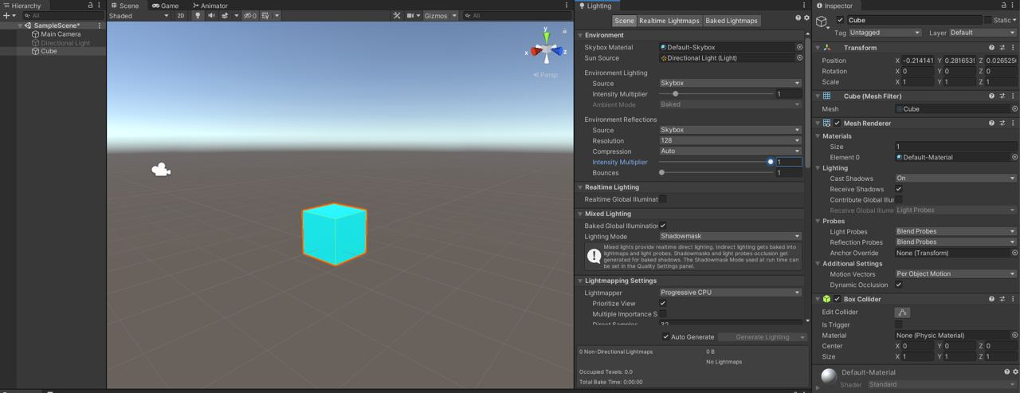Open Tag Untagged dropdown
The image size is (1020, 393).
(885, 33)
